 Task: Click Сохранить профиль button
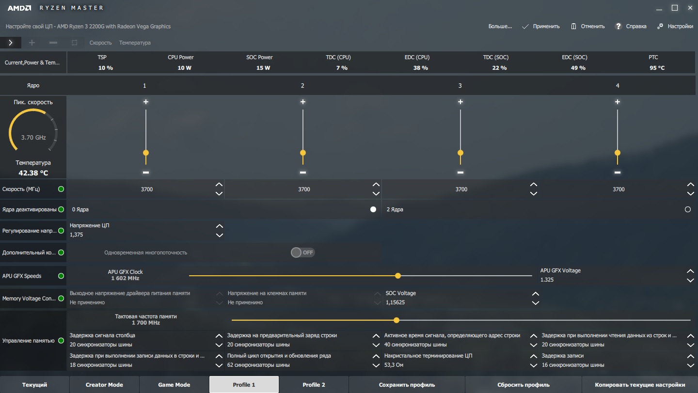(407, 385)
